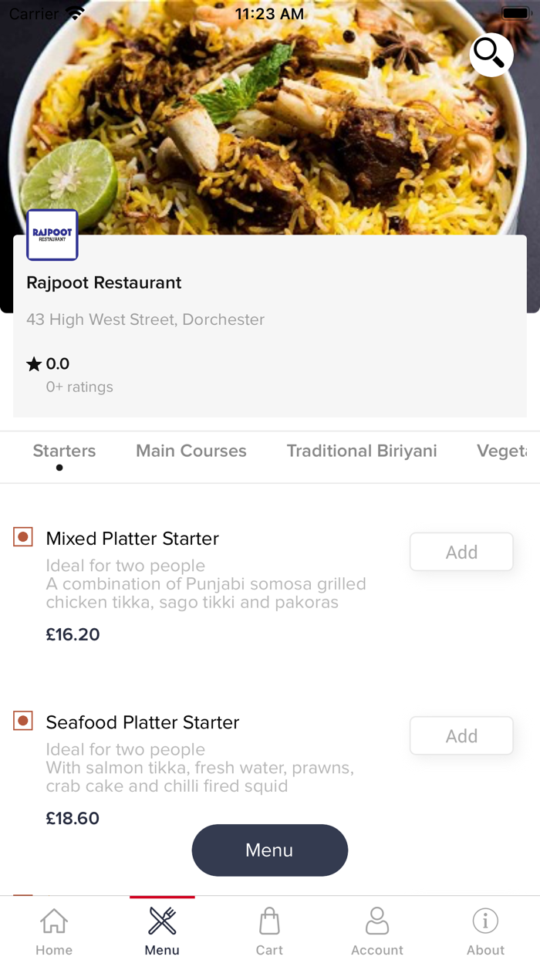Add the Mixed Platter Starter to order

[x=461, y=552]
